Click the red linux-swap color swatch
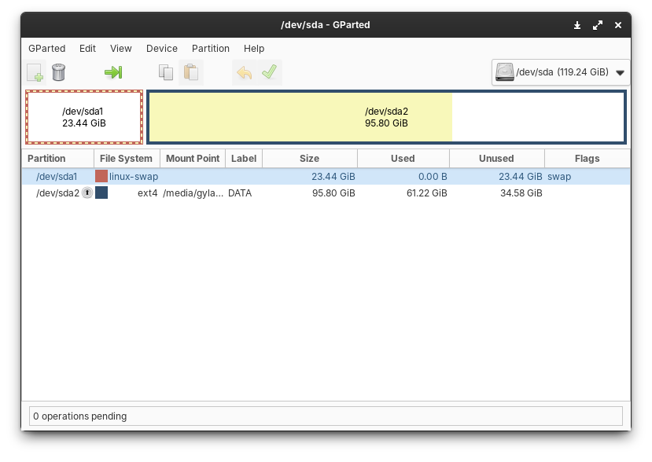Screen dimensions: 652x462 (x=101, y=176)
